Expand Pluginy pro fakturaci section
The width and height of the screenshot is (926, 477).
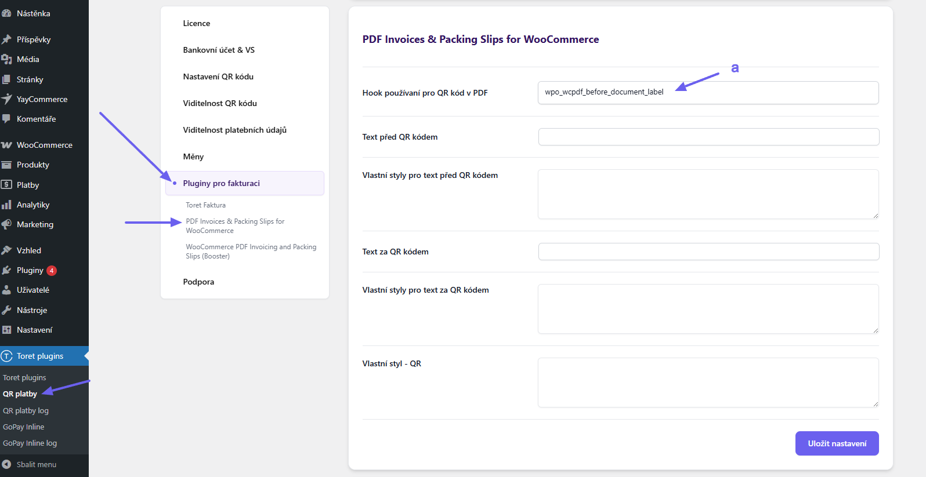point(245,183)
